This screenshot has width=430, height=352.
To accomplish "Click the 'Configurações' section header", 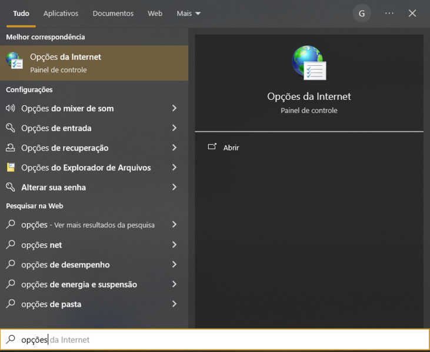I will point(29,89).
